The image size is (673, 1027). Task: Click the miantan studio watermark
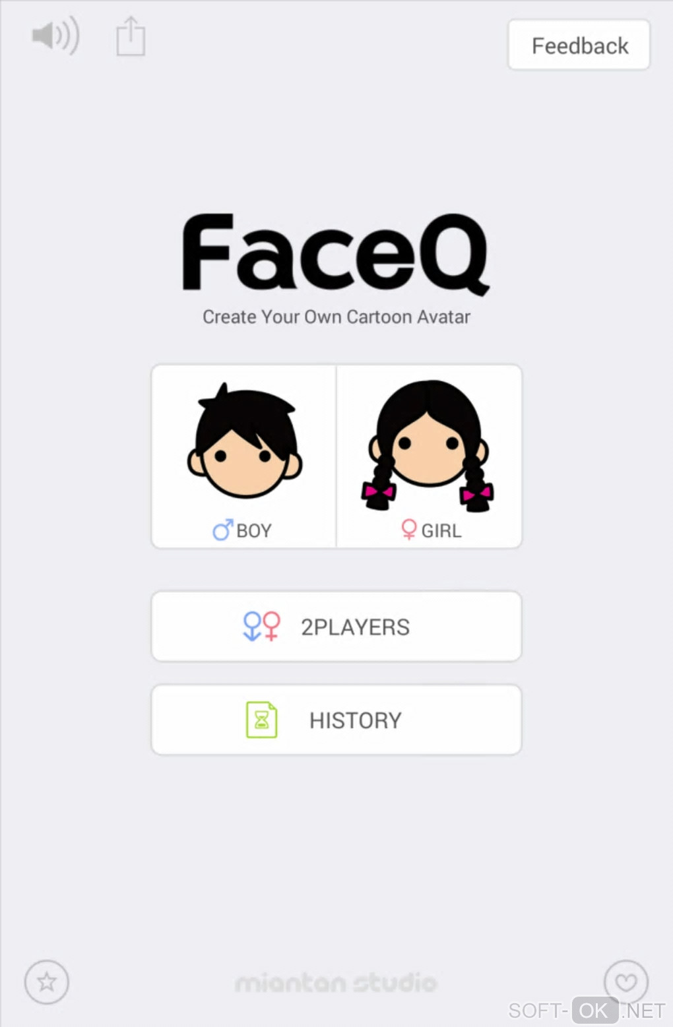pos(336,983)
